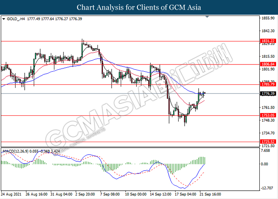The width and height of the screenshot is (278, 199).
Task: Click the 1806.84 price level label
Action: pyautogui.click(x=268, y=64)
